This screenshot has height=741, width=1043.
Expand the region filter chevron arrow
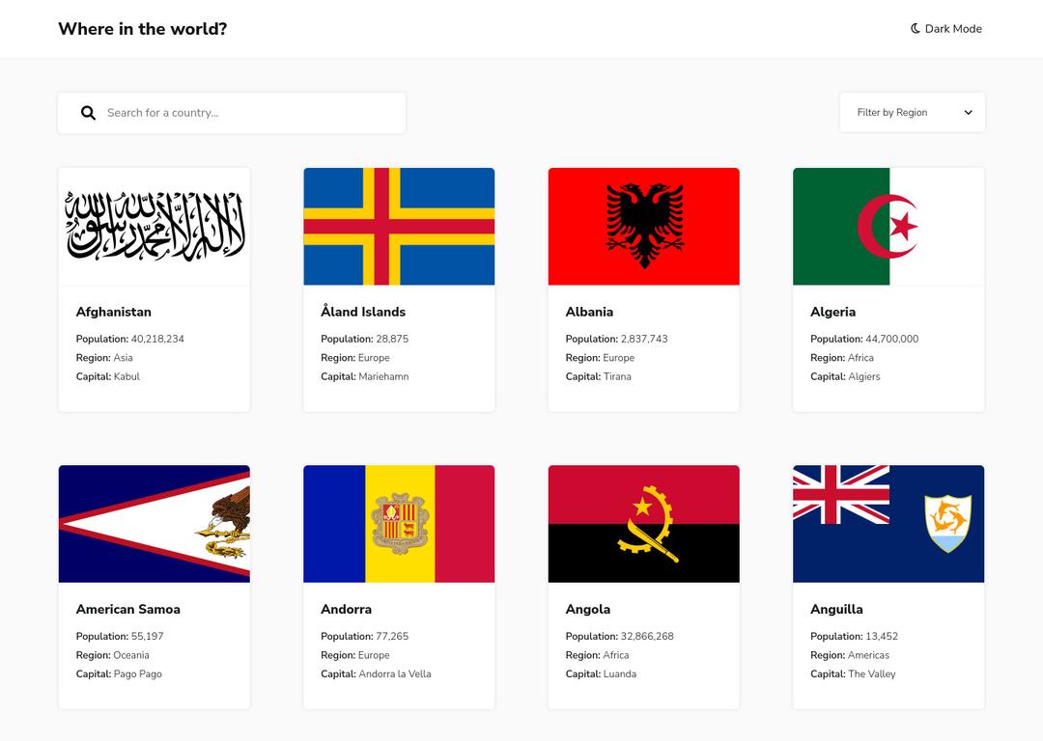(x=969, y=113)
